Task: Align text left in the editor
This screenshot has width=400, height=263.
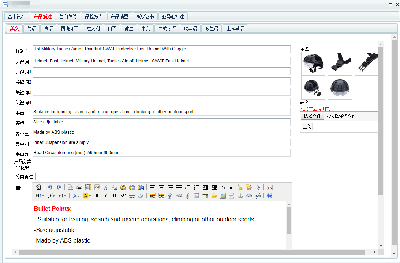Action: [153, 187]
